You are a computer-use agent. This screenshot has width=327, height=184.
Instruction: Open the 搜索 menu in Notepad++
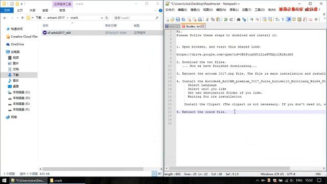coord(195,10)
